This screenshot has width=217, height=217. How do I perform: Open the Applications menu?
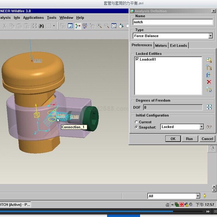click(x=33, y=18)
